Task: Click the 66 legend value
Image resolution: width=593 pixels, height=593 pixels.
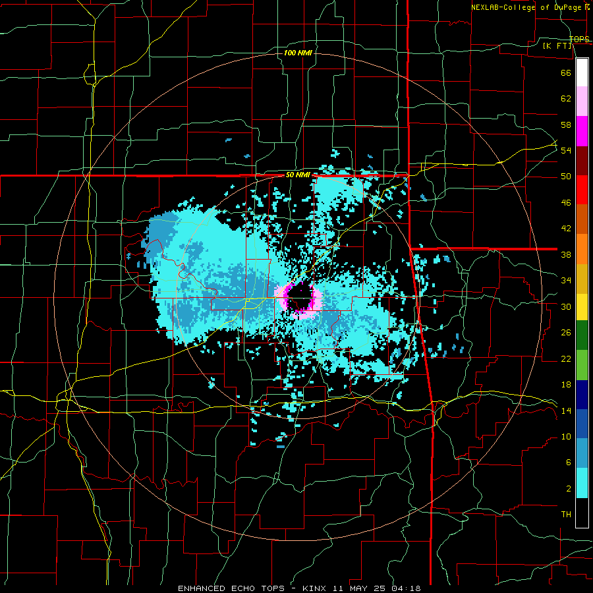Action: tap(566, 72)
